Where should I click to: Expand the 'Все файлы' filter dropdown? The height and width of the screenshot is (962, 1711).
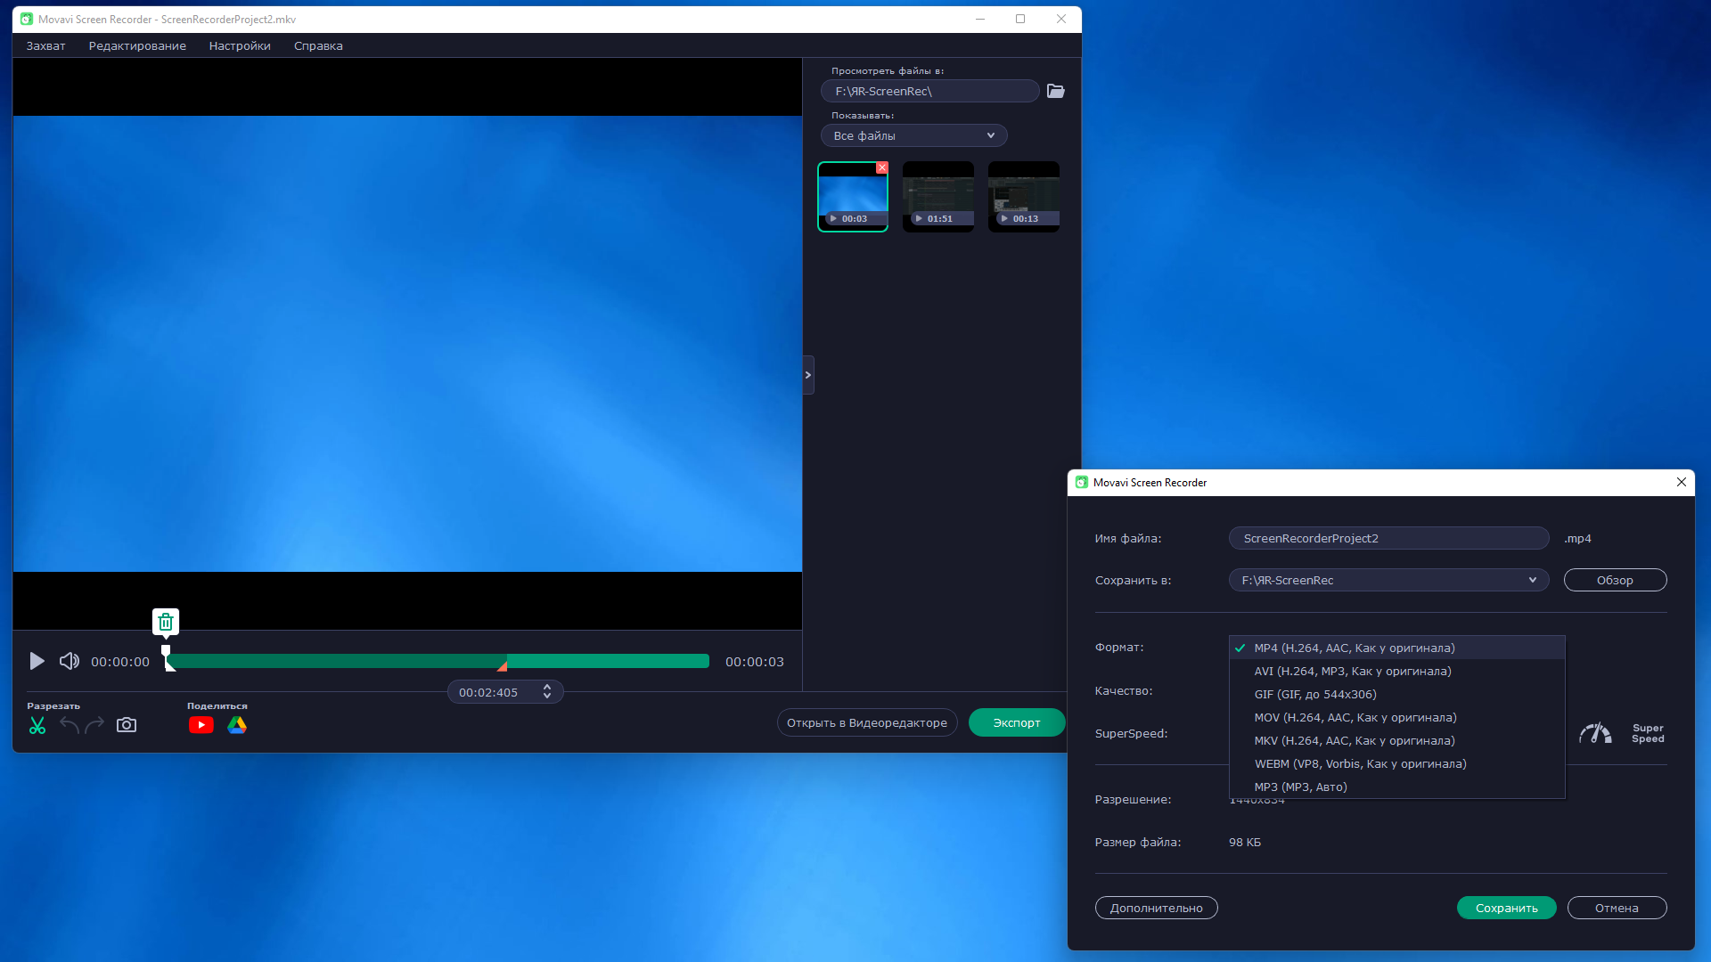(914, 135)
